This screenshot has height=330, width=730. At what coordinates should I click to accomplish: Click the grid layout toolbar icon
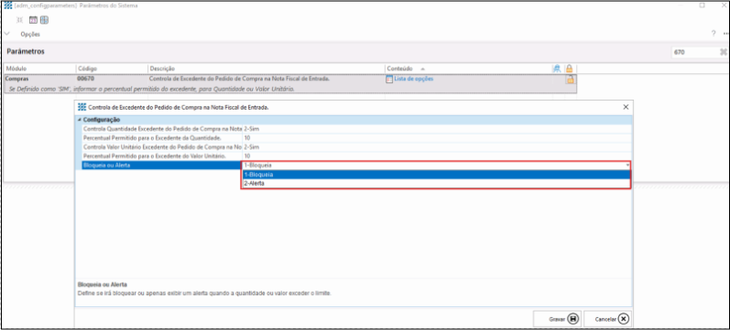click(x=44, y=20)
